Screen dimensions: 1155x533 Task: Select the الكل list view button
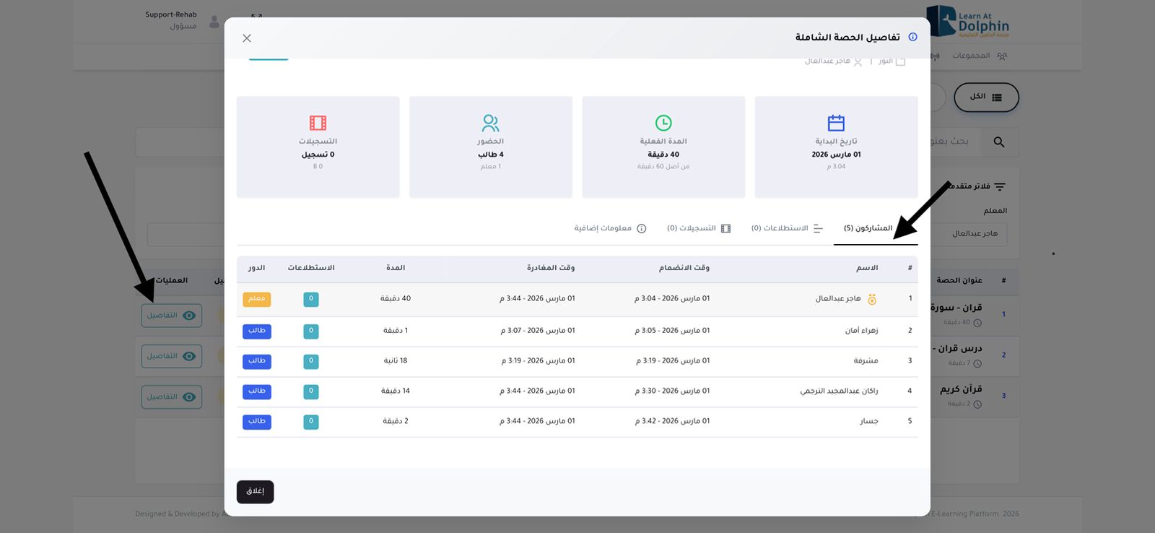pos(985,97)
